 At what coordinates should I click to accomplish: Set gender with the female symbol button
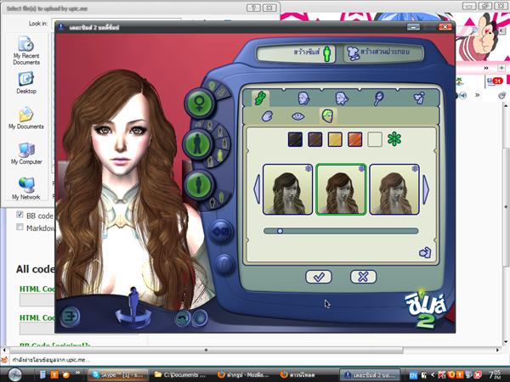coord(199,104)
